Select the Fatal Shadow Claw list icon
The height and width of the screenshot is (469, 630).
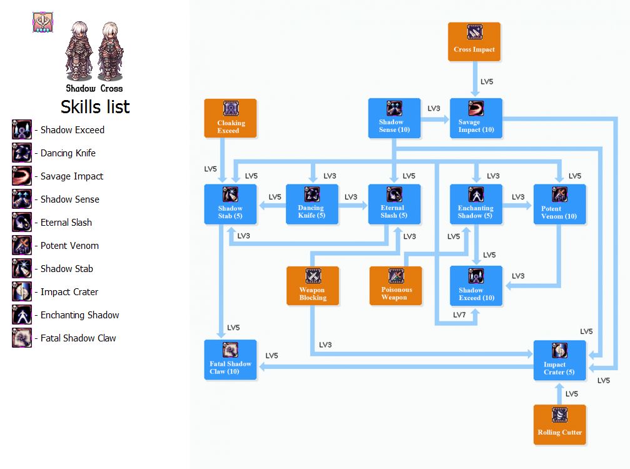22,338
